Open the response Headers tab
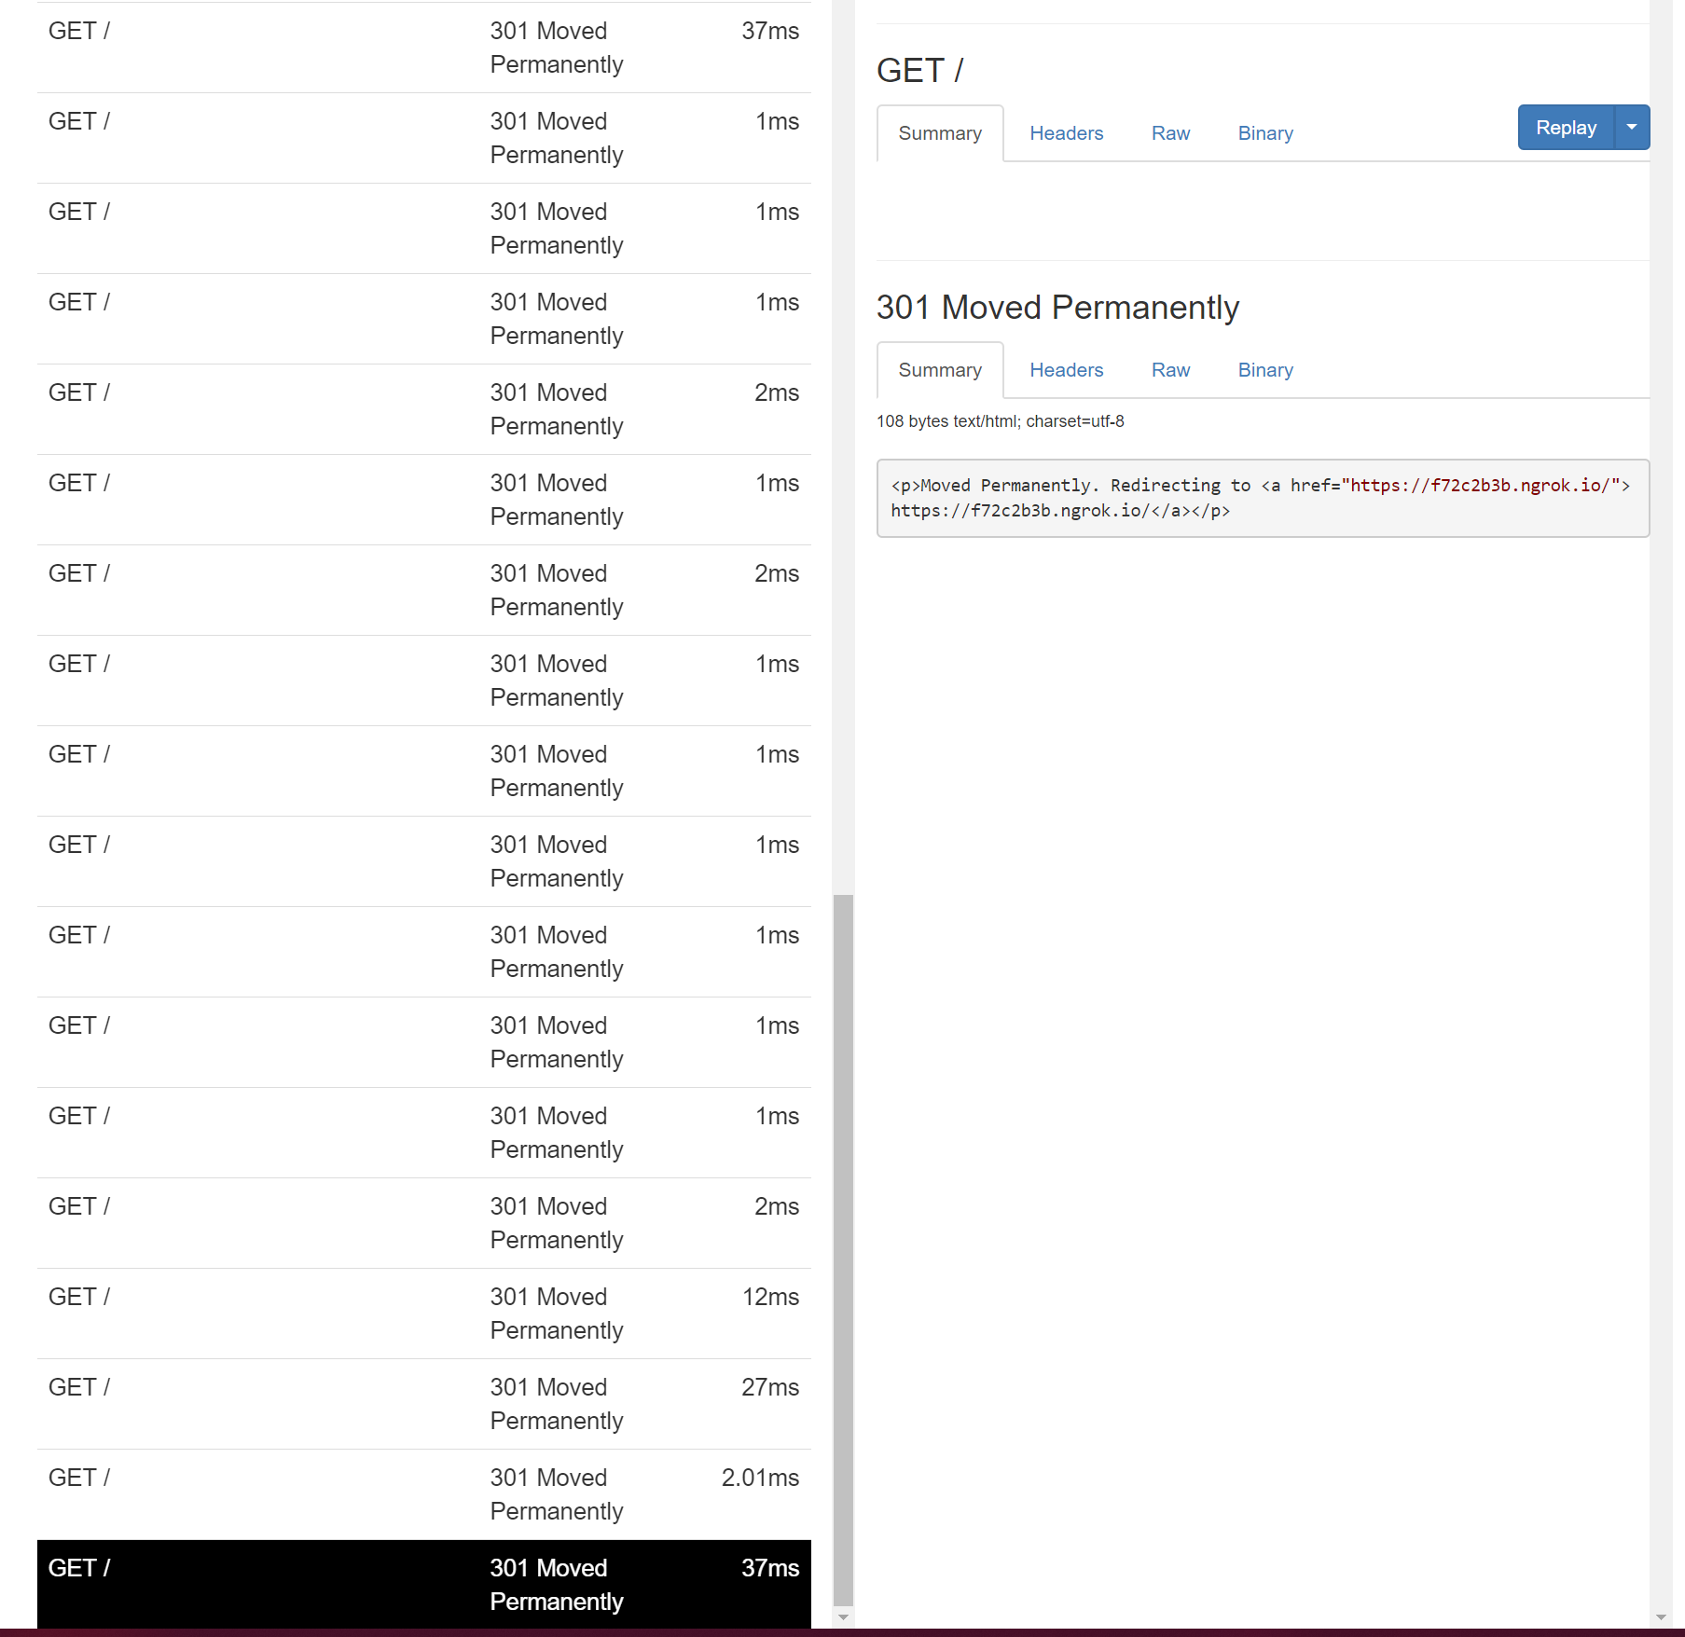 point(1066,370)
